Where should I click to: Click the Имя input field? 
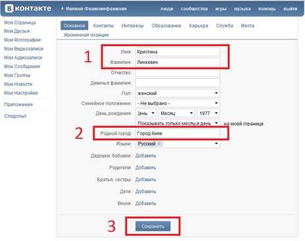(x=177, y=52)
